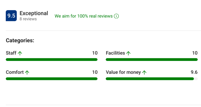Image resolution: width=201 pixels, height=107 pixels.
Task: Click the Value for money progress bar
Action: tap(152, 79)
